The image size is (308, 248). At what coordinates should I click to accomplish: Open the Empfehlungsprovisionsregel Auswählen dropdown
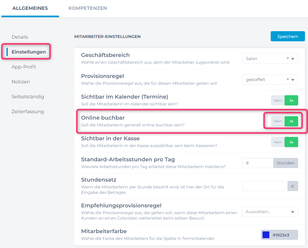[270, 212]
